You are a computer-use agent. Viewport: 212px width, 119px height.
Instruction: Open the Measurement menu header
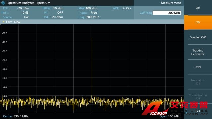pyautogui.click(x=171, y=3)
